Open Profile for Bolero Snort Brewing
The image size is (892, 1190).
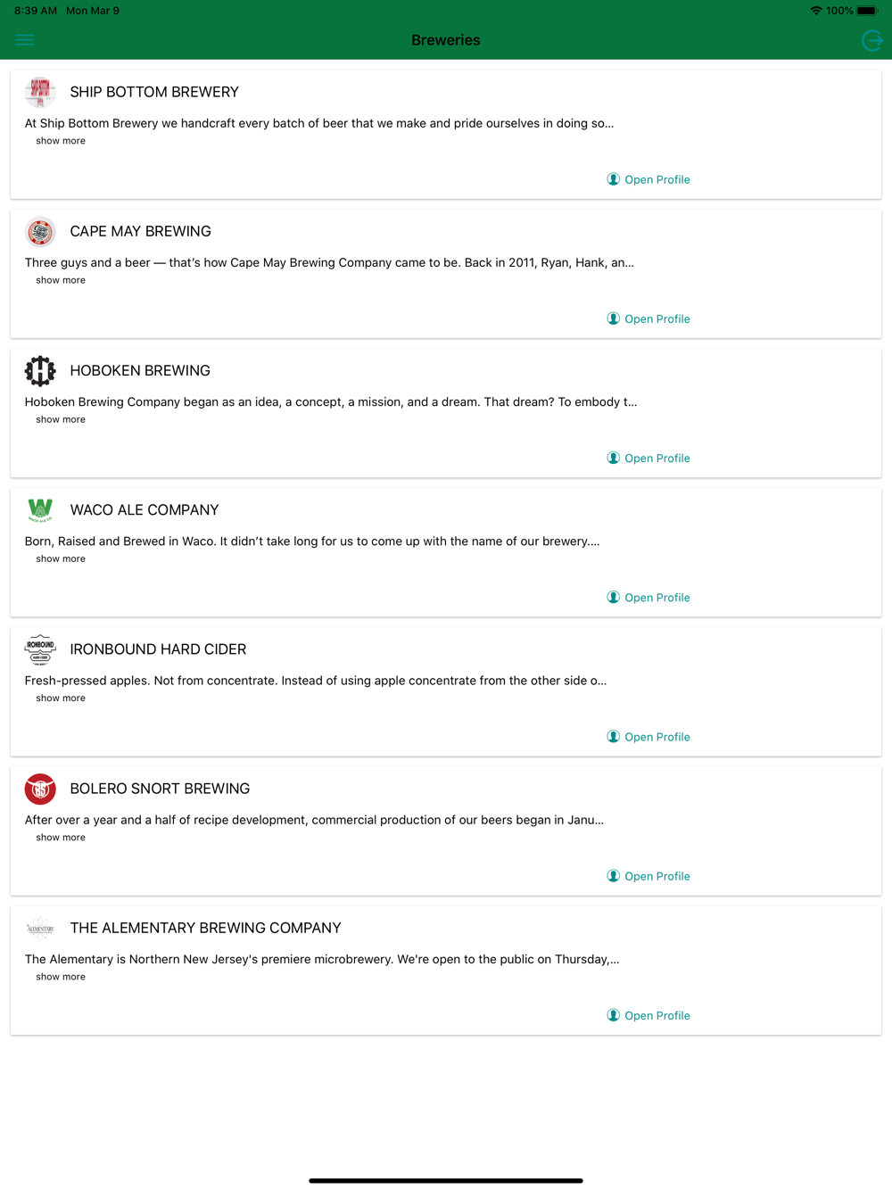coord(648,876)
